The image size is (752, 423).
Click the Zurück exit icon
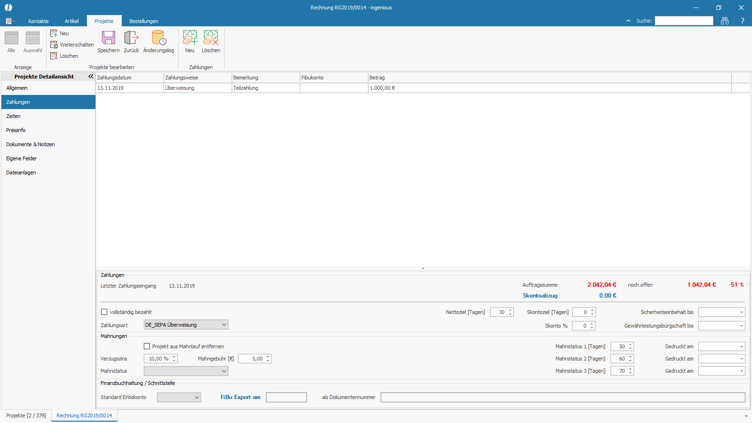tap(131, 41)
